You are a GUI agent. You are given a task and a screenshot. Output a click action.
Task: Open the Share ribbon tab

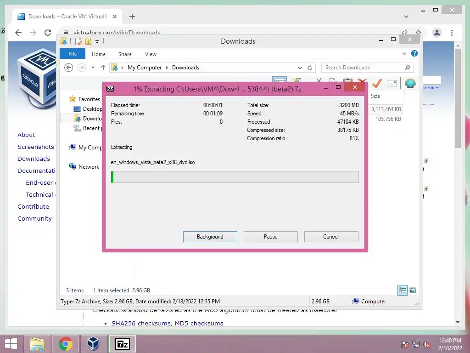[x=125, y=54]
